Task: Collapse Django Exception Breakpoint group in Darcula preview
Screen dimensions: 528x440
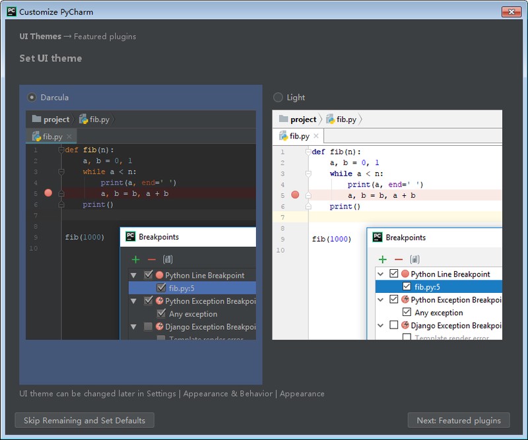Action: pos(133,327)
